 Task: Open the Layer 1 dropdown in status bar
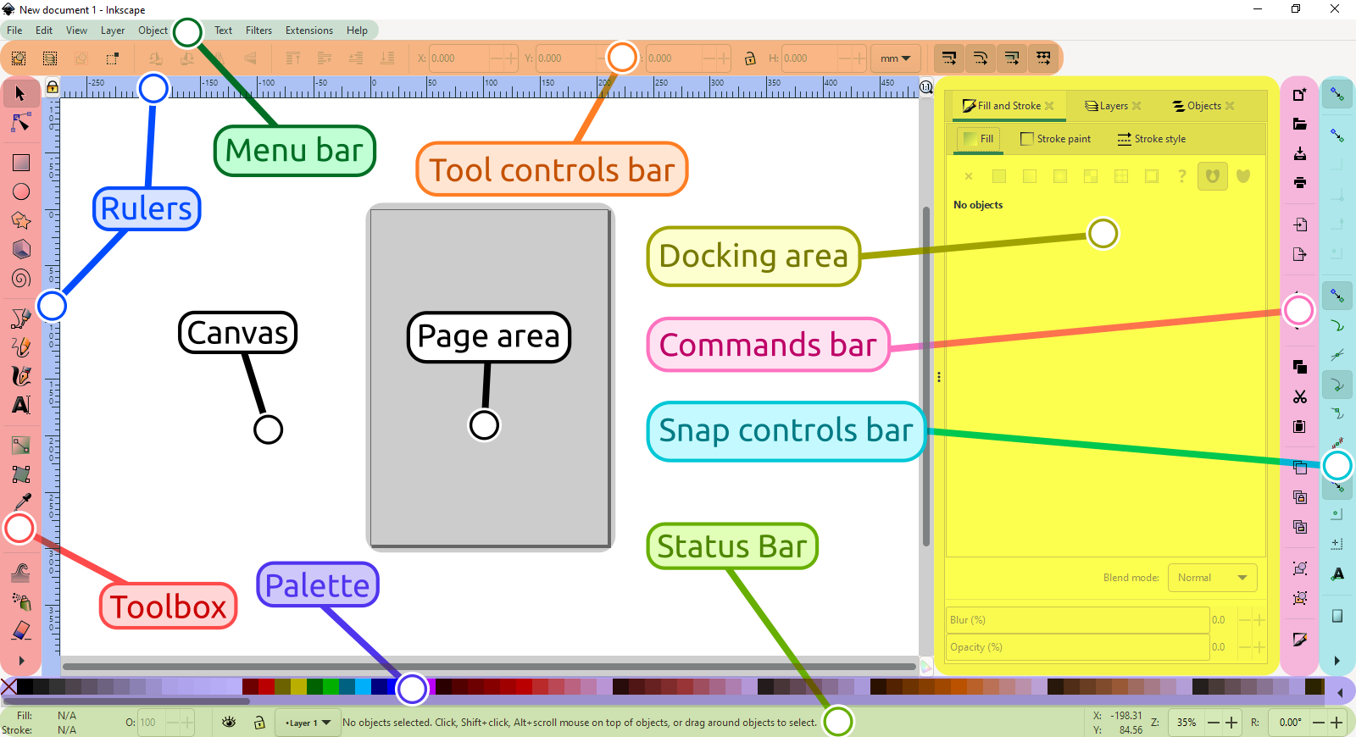(307, 723)
